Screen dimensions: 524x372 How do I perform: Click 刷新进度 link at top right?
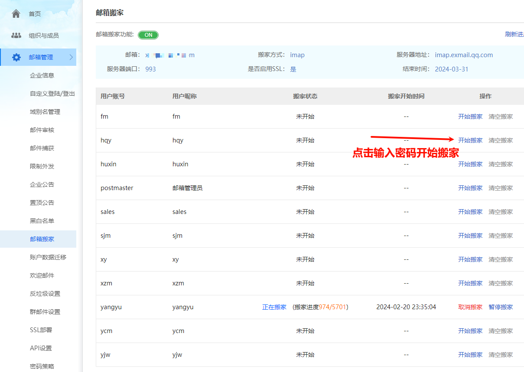(514, 35)
